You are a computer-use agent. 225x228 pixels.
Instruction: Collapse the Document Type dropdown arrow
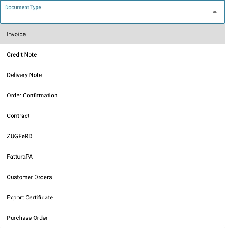click(x=215, y=12)
